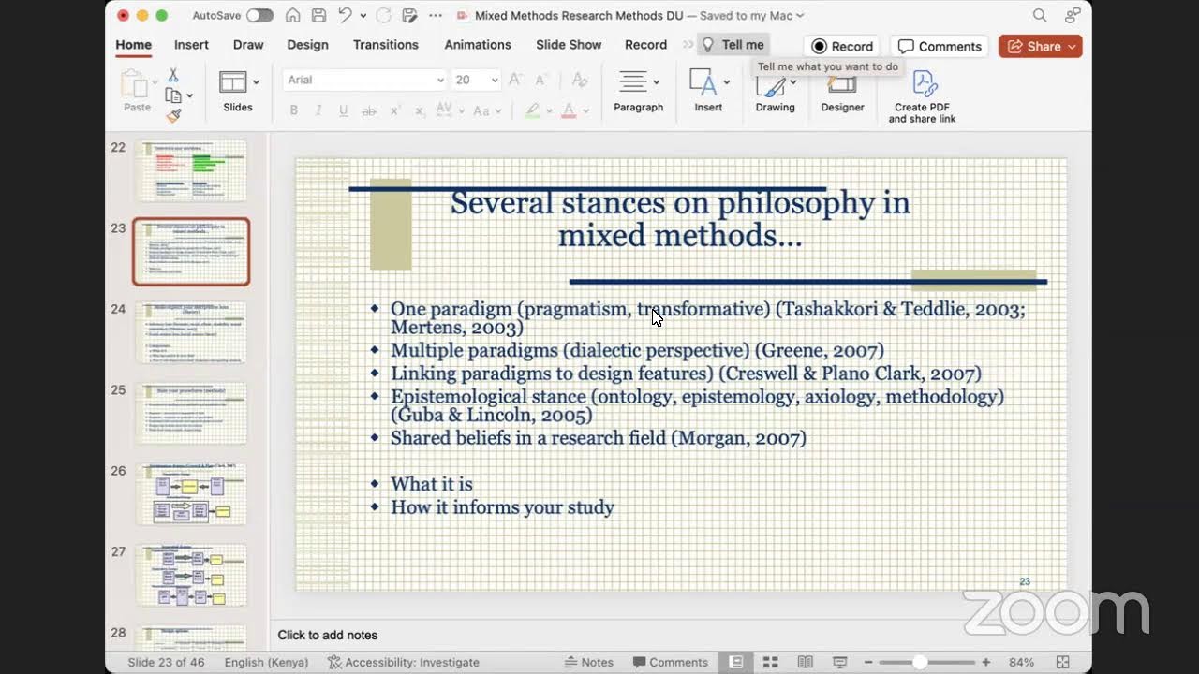The height and width of the screenshot is (674, 1199).
Task: Open the Animations tab
Action: click(478, 45)
